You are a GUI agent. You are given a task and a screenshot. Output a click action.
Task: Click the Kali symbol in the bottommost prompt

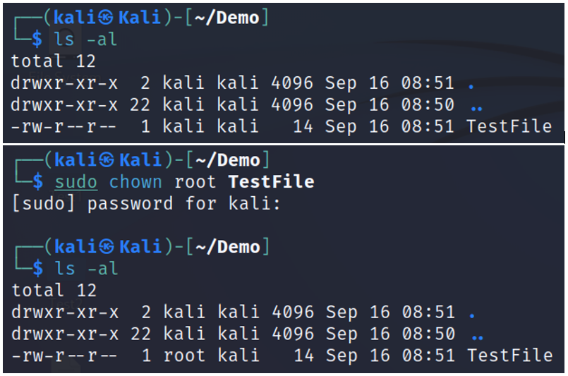[107, 247]
